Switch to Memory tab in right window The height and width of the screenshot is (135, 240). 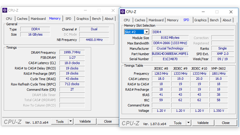pos(173,20)
